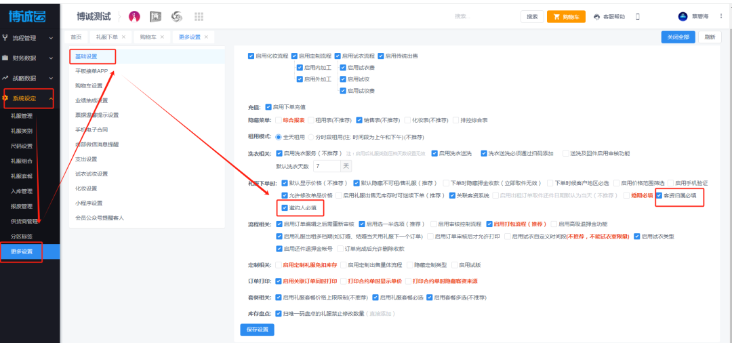Screen dimensions: 732x343
Task: Close the 礼服下单 tab
Action: tap(123, 37)
